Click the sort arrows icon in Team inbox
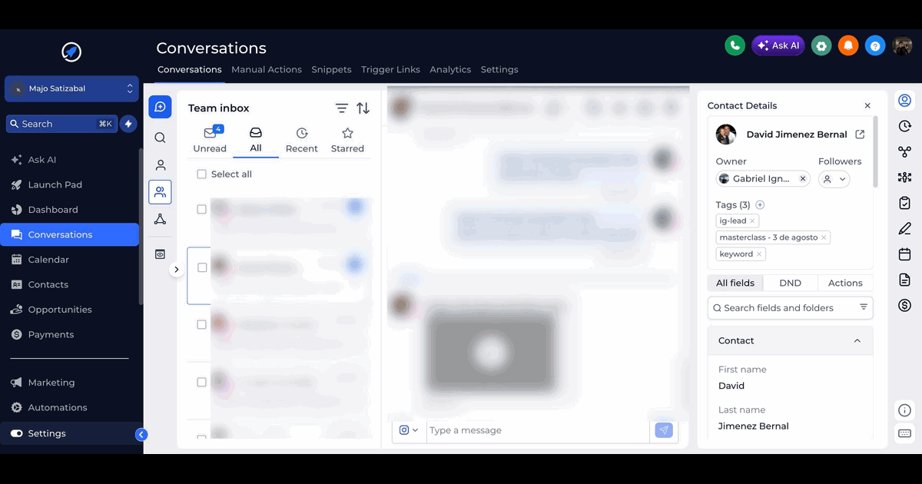This screenshot has width=922, height=484. tap(363, 108)
